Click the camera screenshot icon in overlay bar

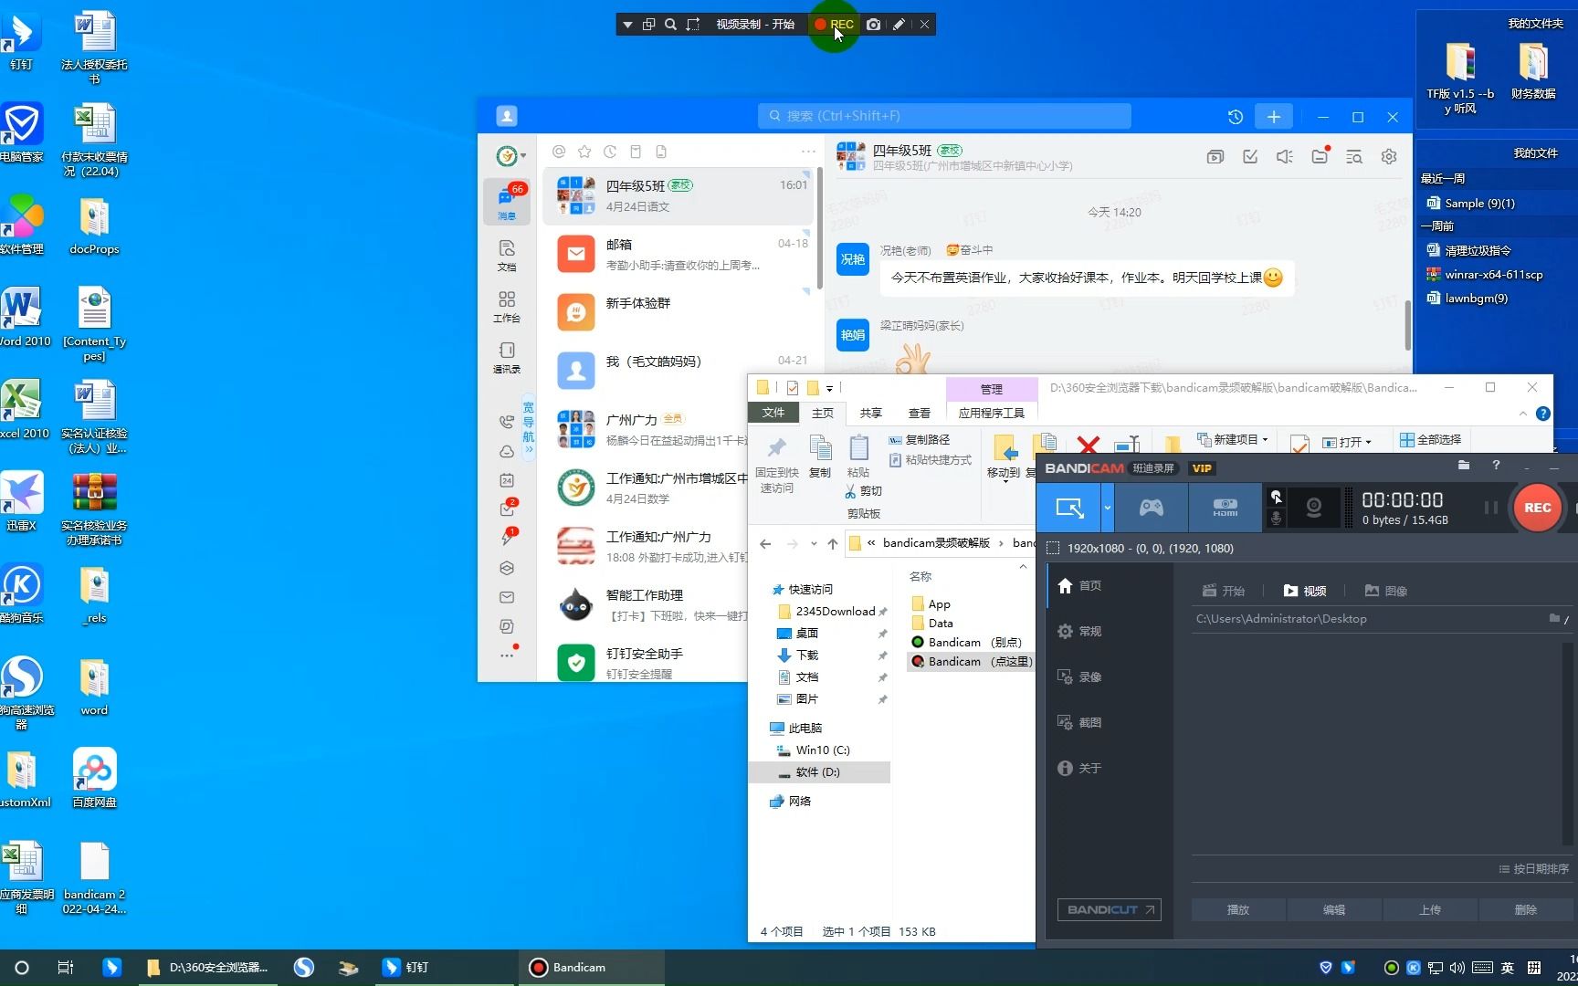coord(874,25)
